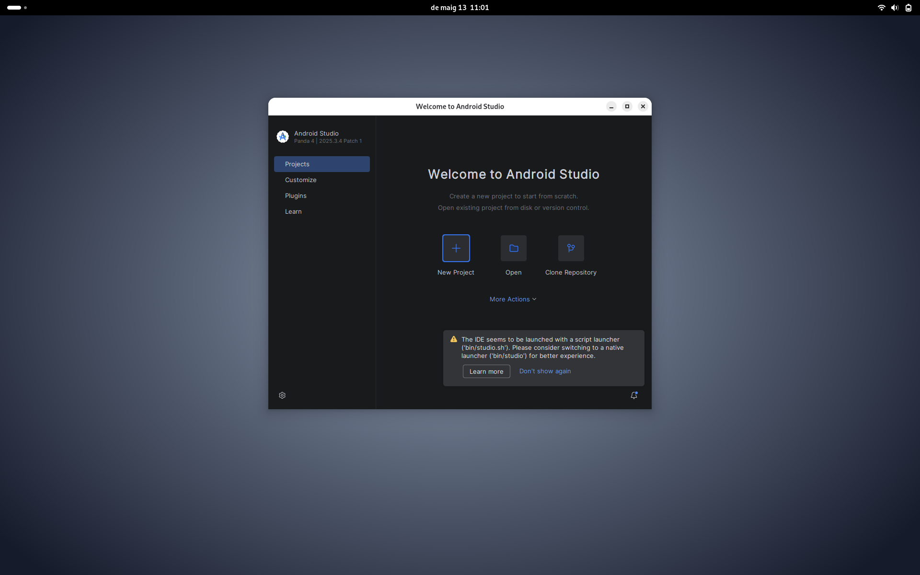Viewport: 920px width, 575px height.
Task: Click the Open label below the folder
Action: (513, 272)
